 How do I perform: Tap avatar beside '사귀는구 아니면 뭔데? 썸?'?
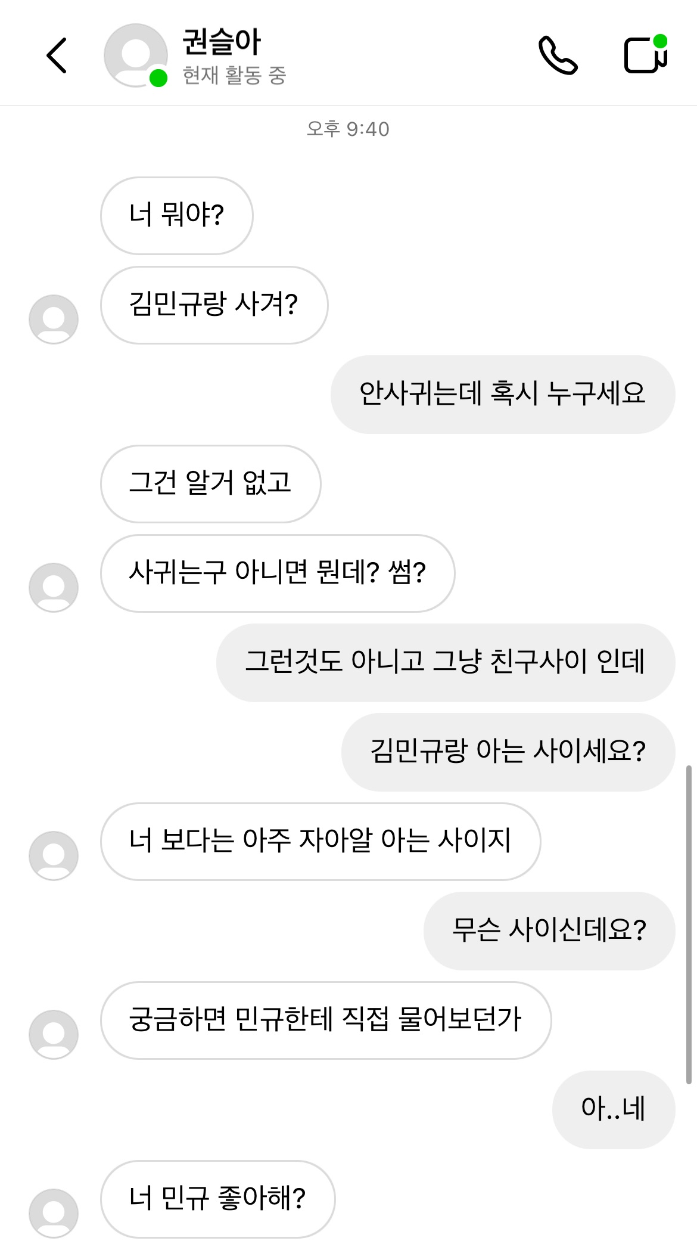[x=54, y=587]
